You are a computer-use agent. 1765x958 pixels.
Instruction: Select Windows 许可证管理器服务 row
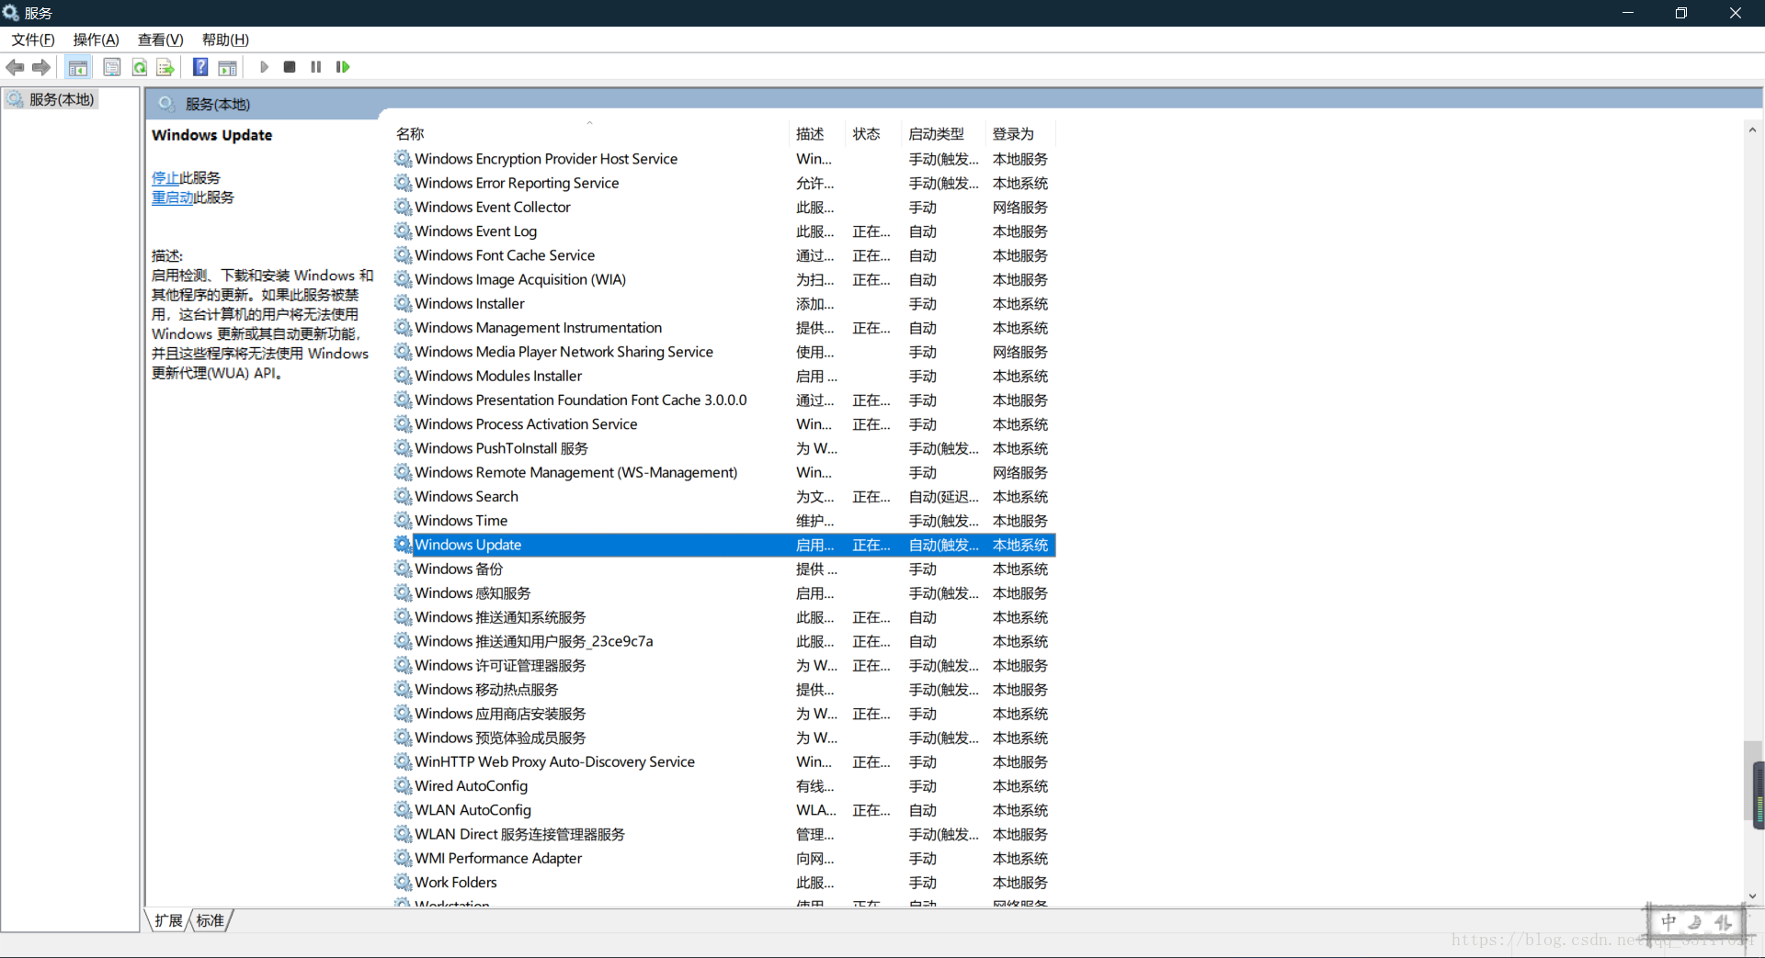[x=724, y=666]
